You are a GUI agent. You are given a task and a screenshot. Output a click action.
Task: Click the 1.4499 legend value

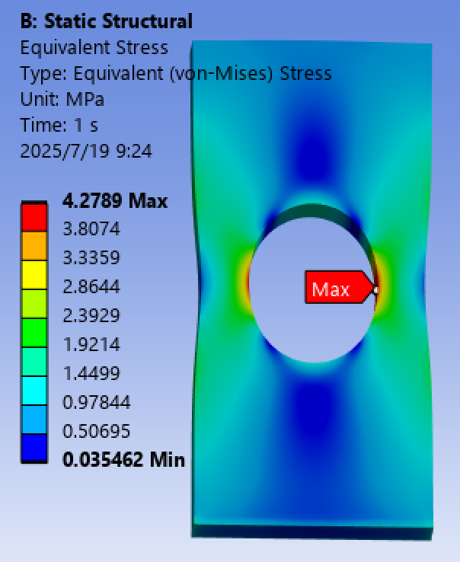[x=91, y=373]
